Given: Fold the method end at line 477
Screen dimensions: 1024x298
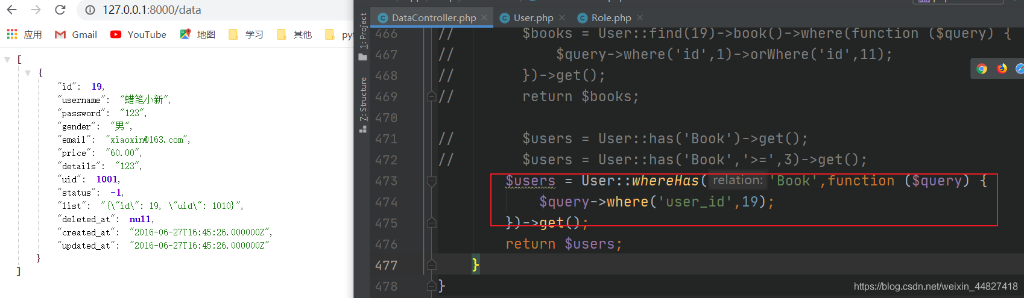Looking at the screenshot, I should (432, 265).
